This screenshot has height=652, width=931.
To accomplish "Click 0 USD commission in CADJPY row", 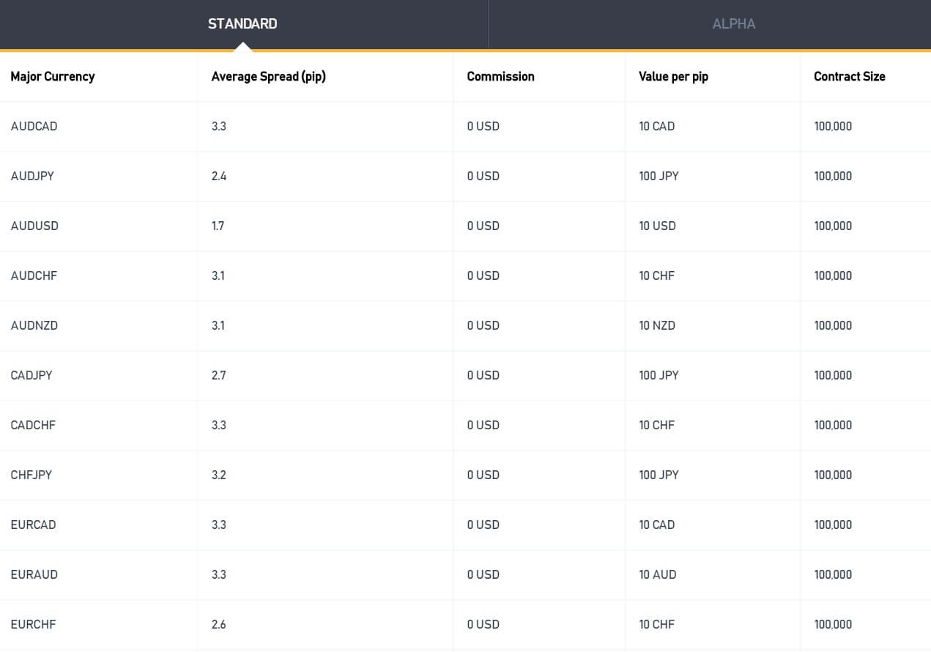I will click(483, 375).
